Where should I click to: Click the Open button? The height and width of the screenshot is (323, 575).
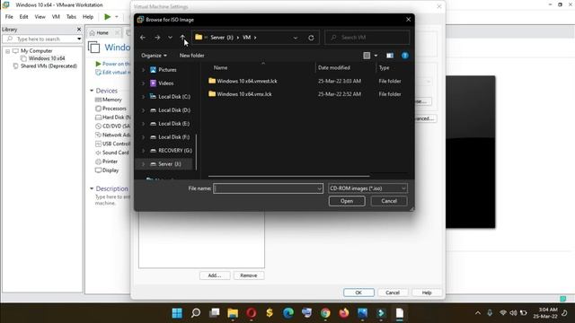[x=347, y=201]
